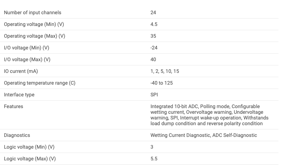Click the 'Integrated 10-bit ADC' features text
The height and width of the screenshot is (165, 281).
pos(174,107)
